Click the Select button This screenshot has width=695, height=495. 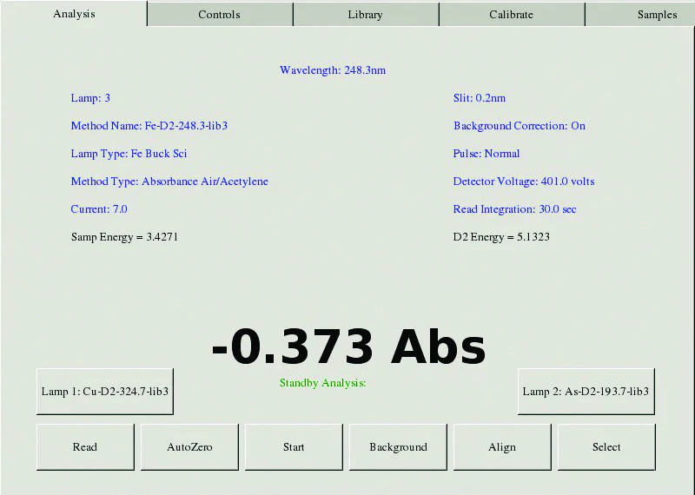(606, 446)
